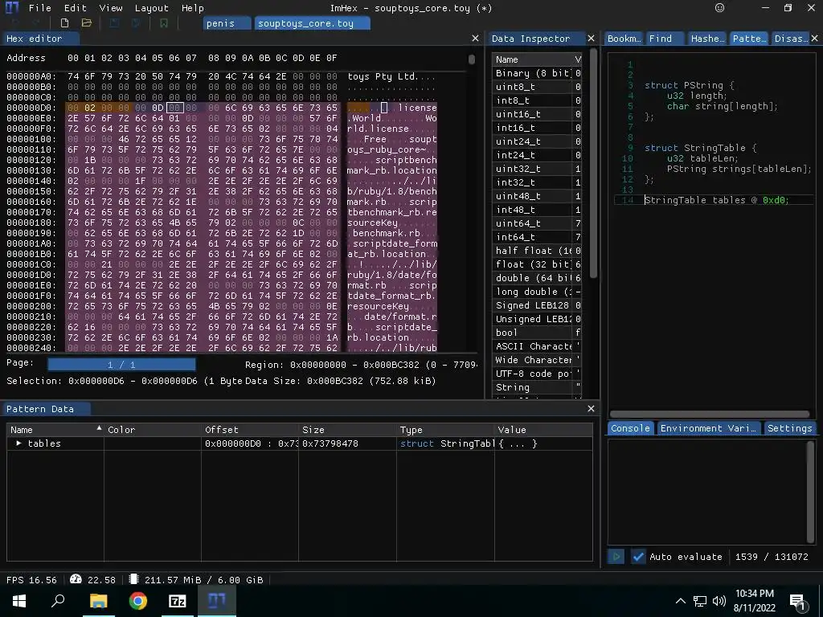Click the Type column header in Pattern Data
Screen dimensions: 823x617
pyautogui.click(x=445, y=429)
